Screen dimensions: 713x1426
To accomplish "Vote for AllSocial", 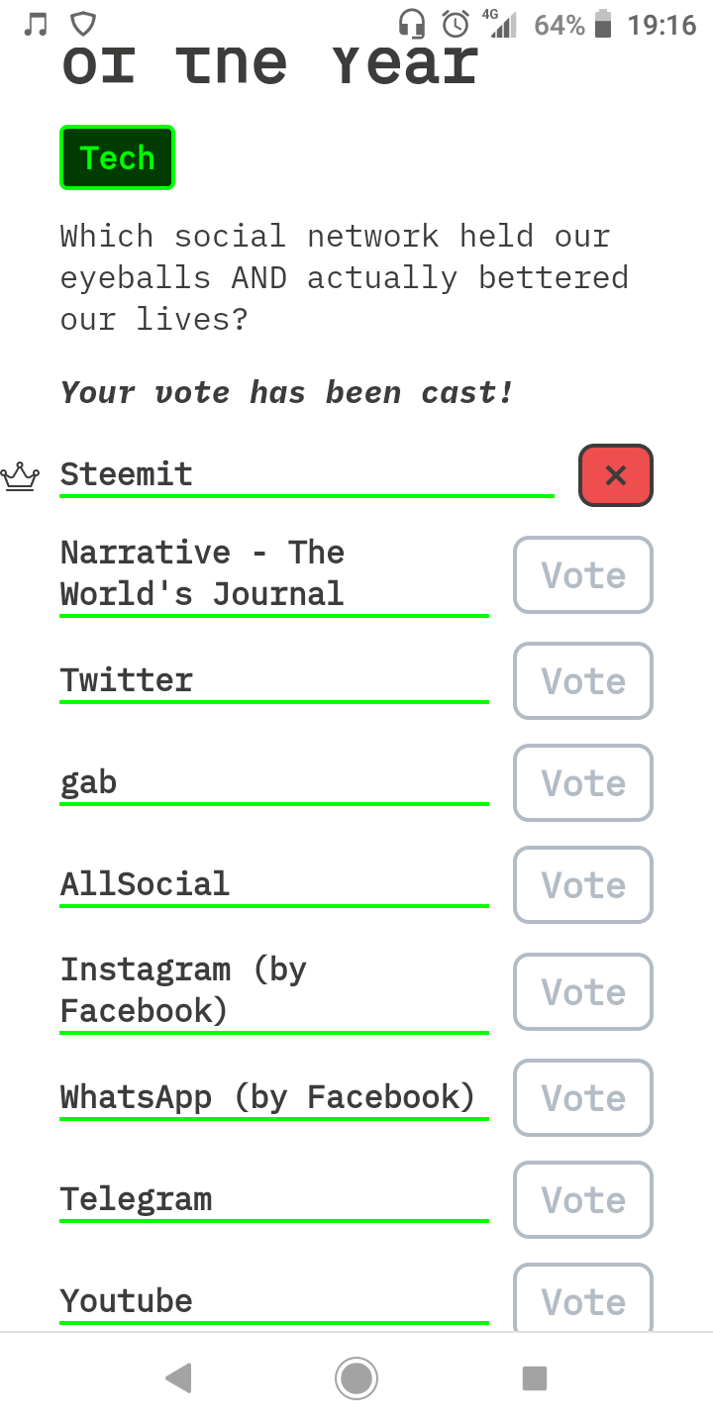I will [582, 884].
